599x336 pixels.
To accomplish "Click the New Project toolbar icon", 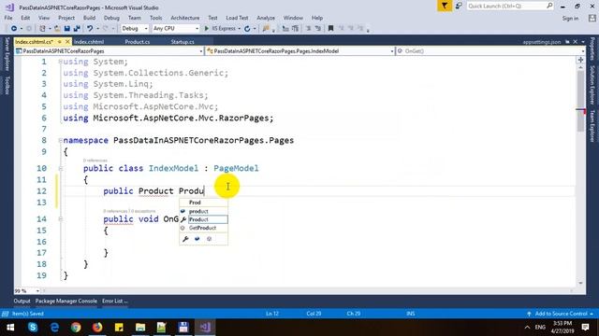I will tap(42, 29).
